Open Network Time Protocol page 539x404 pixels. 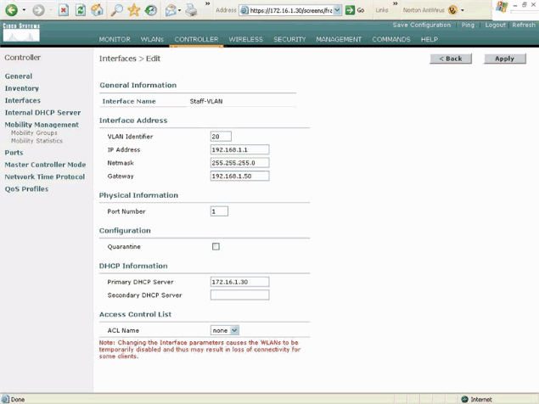[x=45, y=177]
